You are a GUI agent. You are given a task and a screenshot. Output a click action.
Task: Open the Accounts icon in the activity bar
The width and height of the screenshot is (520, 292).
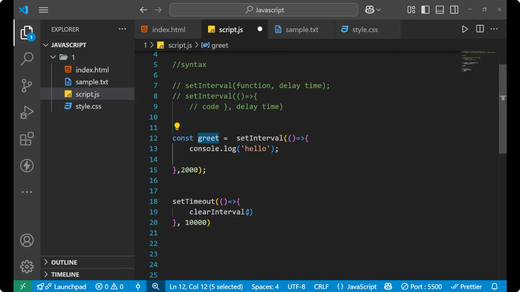click(x=27, y=240)
